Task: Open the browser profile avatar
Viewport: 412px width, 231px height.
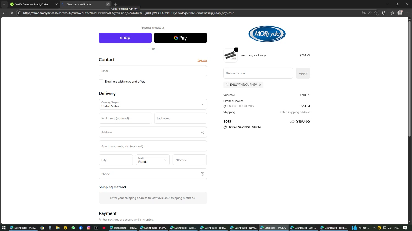Action: click(x=400, y=13)
